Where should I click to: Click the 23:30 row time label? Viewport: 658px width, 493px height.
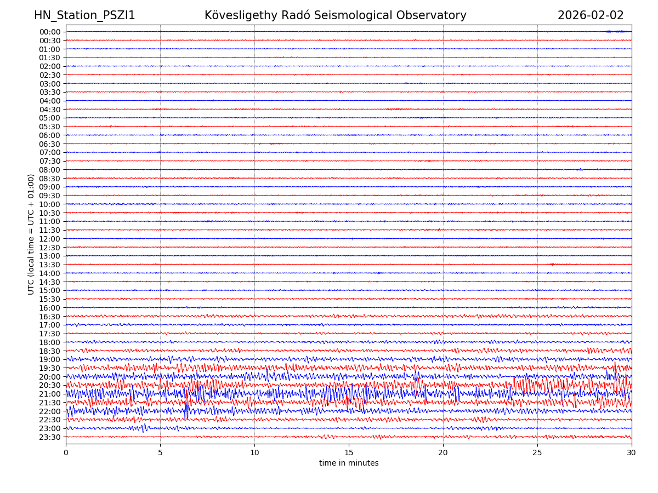(50, 437)
